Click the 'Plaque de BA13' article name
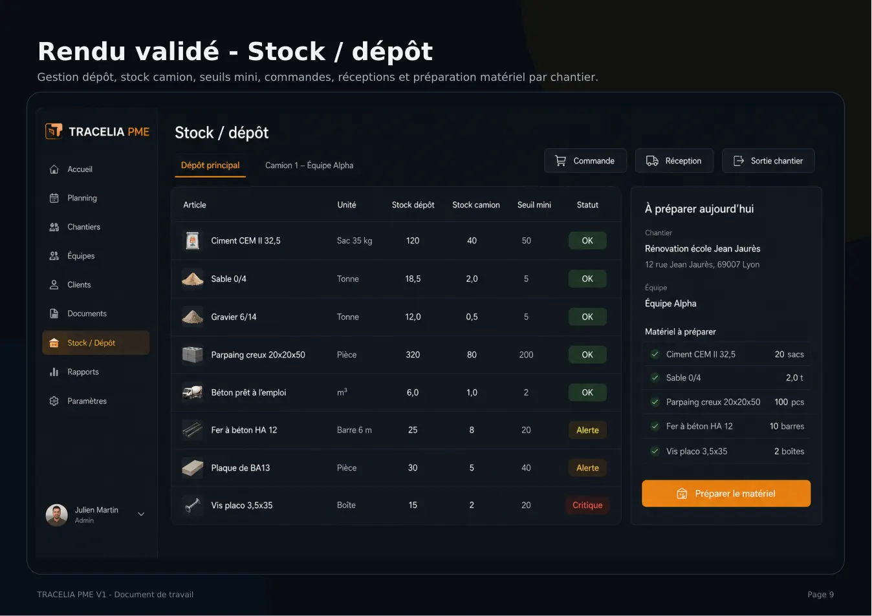 [241, 468]
